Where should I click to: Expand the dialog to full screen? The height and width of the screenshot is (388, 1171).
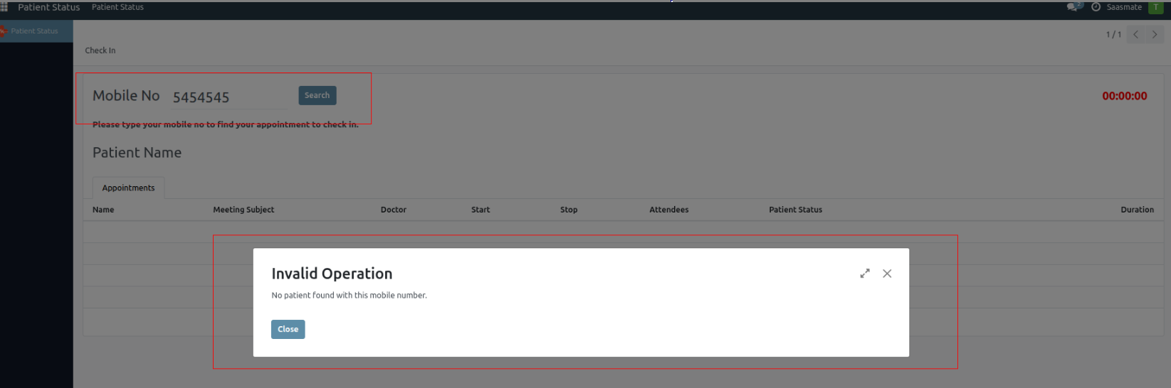pos(865,274)
